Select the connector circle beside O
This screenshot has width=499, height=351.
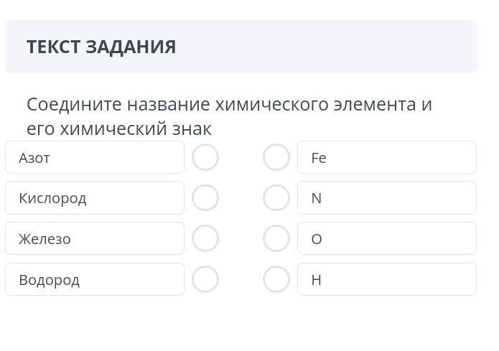click(276, 239)
